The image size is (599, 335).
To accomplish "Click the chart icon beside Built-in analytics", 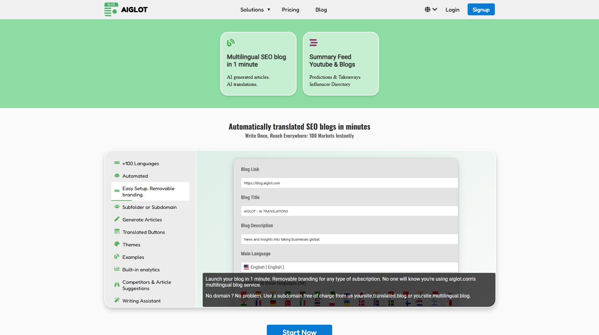I will [117, 268].
